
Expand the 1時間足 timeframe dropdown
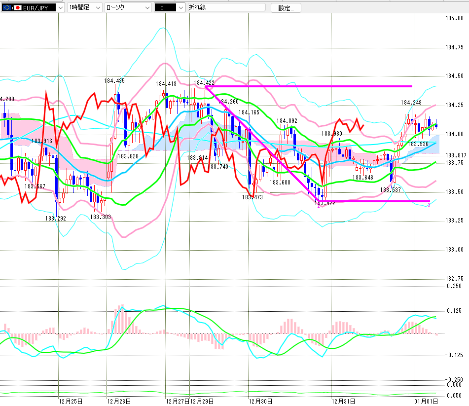point(97,8)
